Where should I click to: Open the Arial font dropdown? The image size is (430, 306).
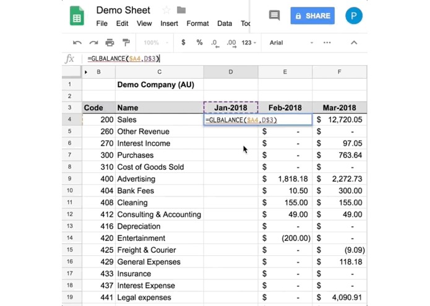coord(291,43)
